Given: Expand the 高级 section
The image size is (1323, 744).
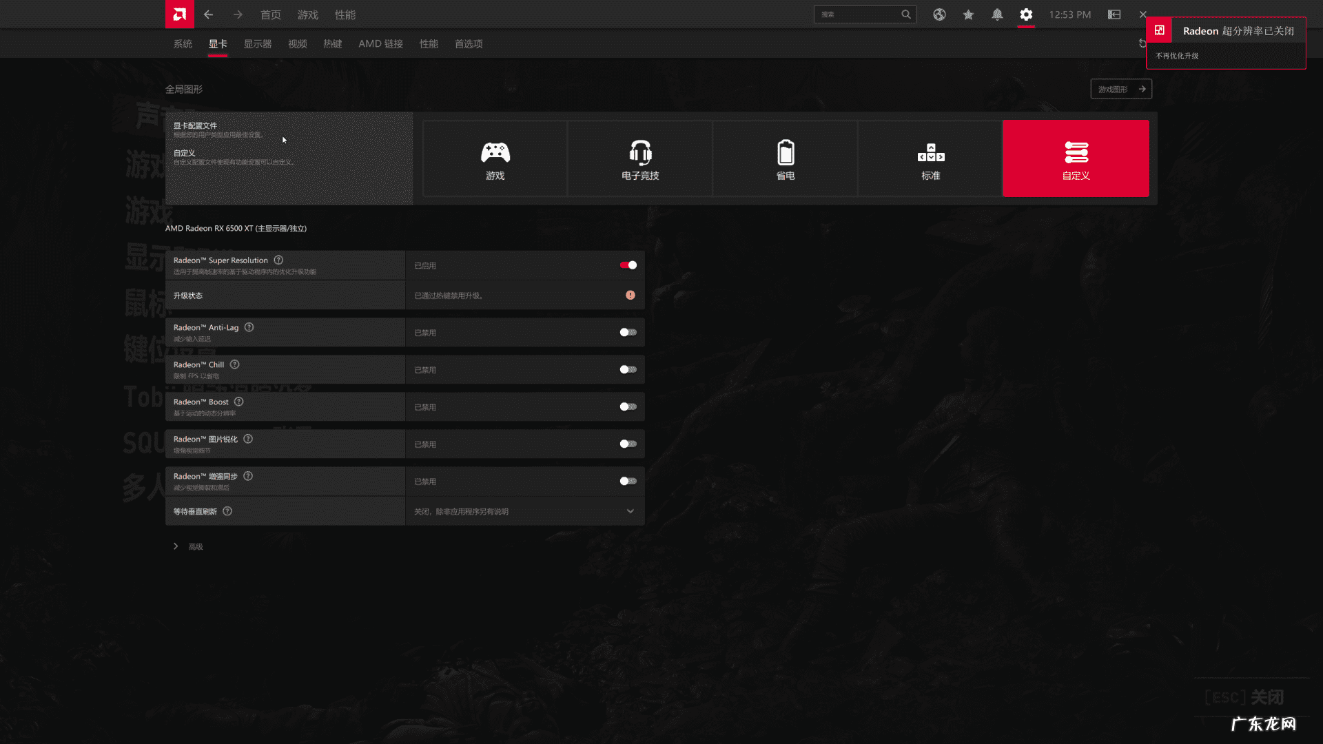Looking at the screenshot, I should point(188,546).
